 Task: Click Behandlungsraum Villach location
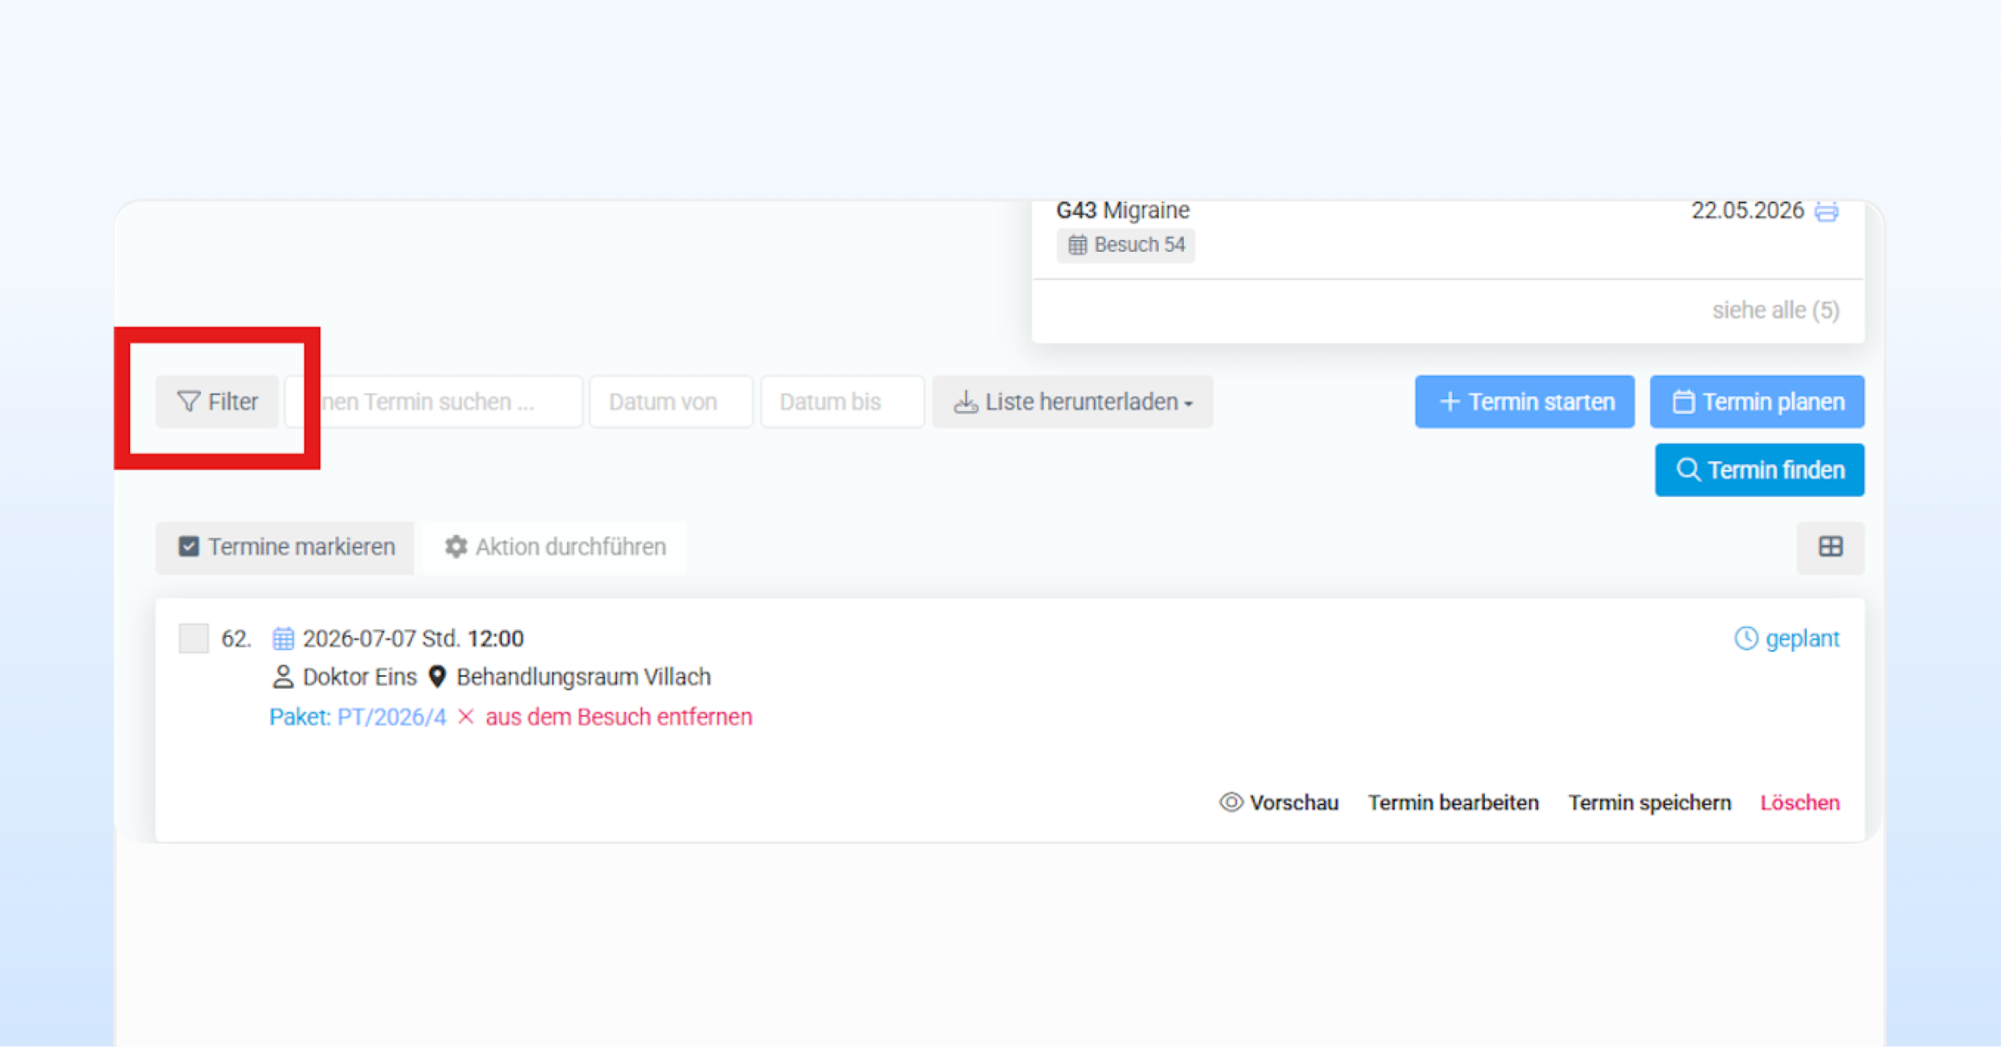(x=584, y=677)
